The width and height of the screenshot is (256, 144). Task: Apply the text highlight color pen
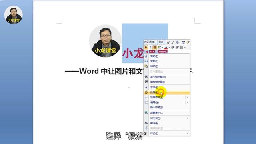[x=159, y=48]
